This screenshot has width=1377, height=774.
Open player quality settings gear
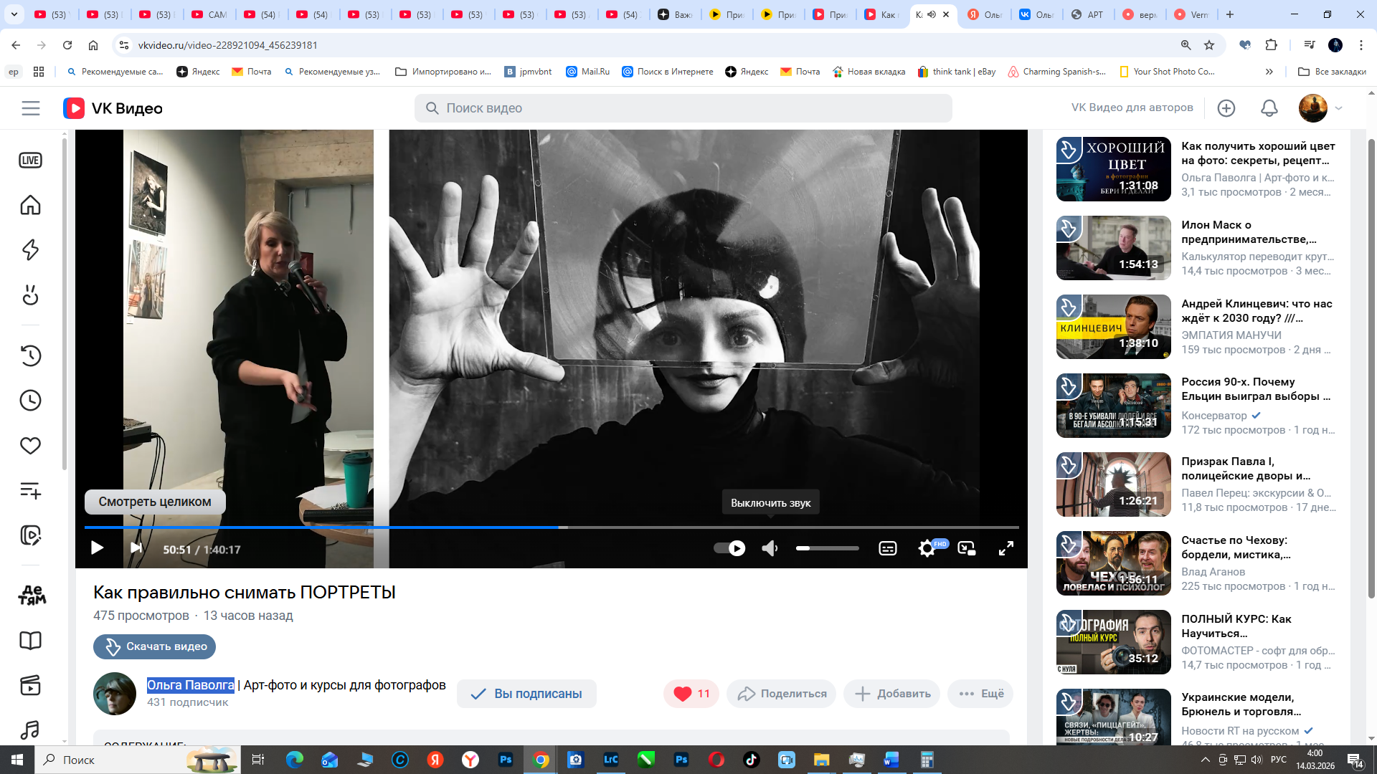point(927,548)
